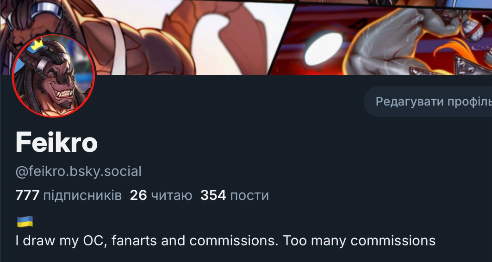This screenshot has width=492, height=262.
Task: Click the Редагувати профіль button
Action: click(x=428, y=102)
